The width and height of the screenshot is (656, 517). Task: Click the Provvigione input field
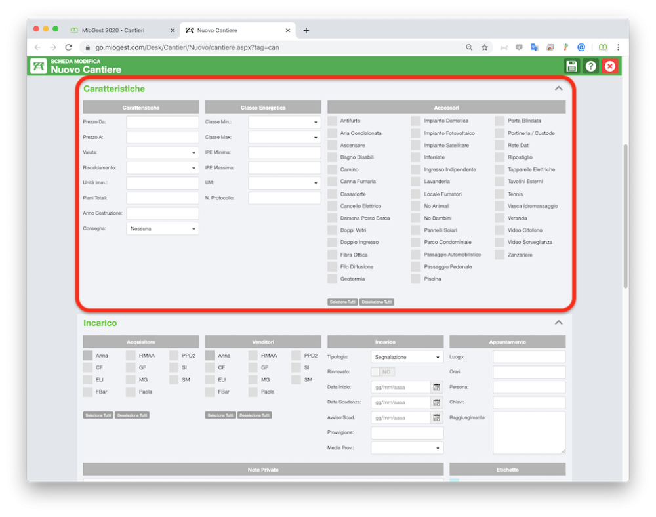coord(407,433)
